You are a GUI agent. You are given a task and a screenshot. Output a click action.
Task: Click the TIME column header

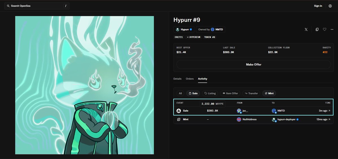coord(328,103)
